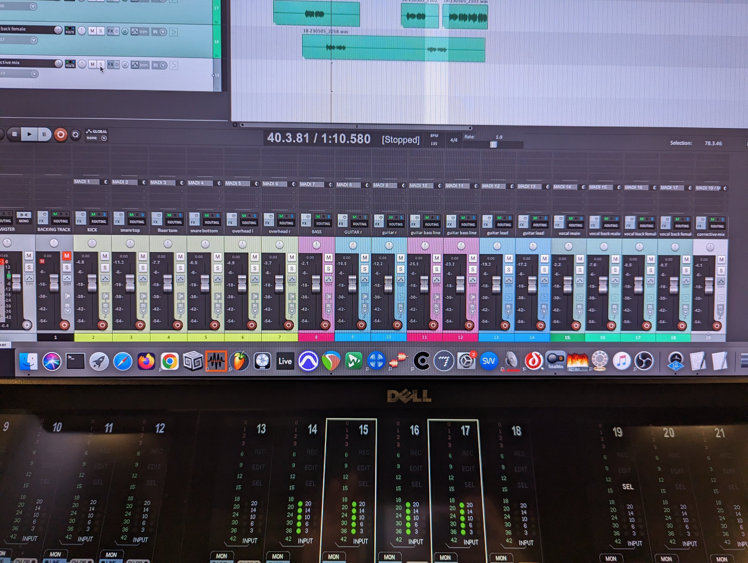Open REAPER waveform icon in the Dock
748x563 pixels.
(216, 361)
